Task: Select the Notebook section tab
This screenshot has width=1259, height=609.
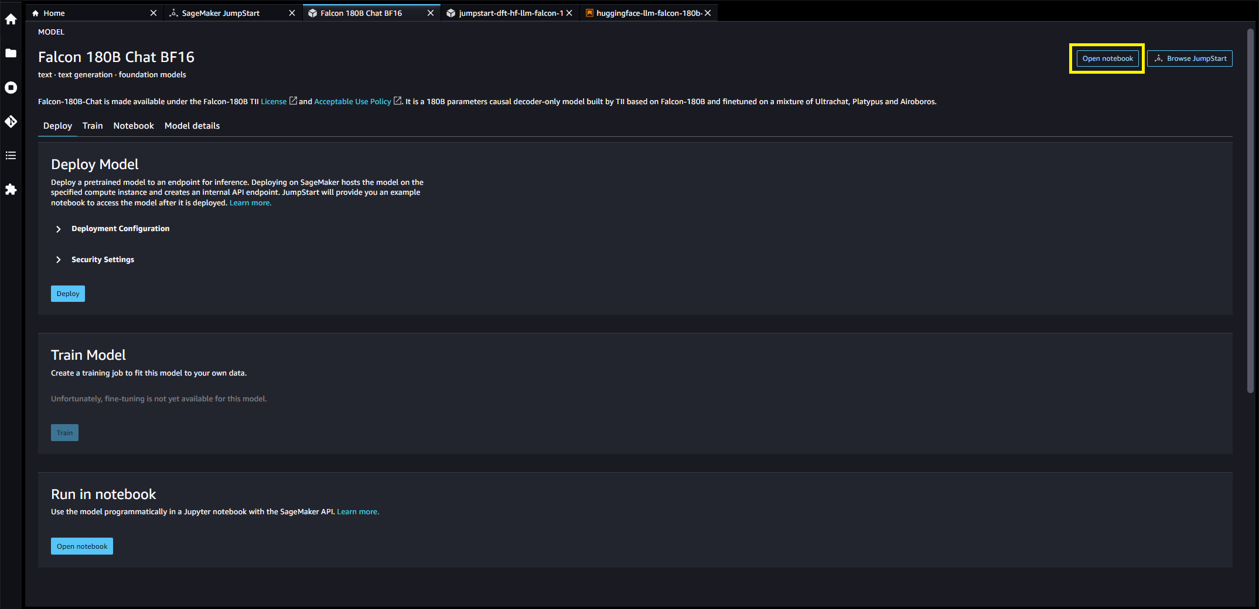Action: 134,126
